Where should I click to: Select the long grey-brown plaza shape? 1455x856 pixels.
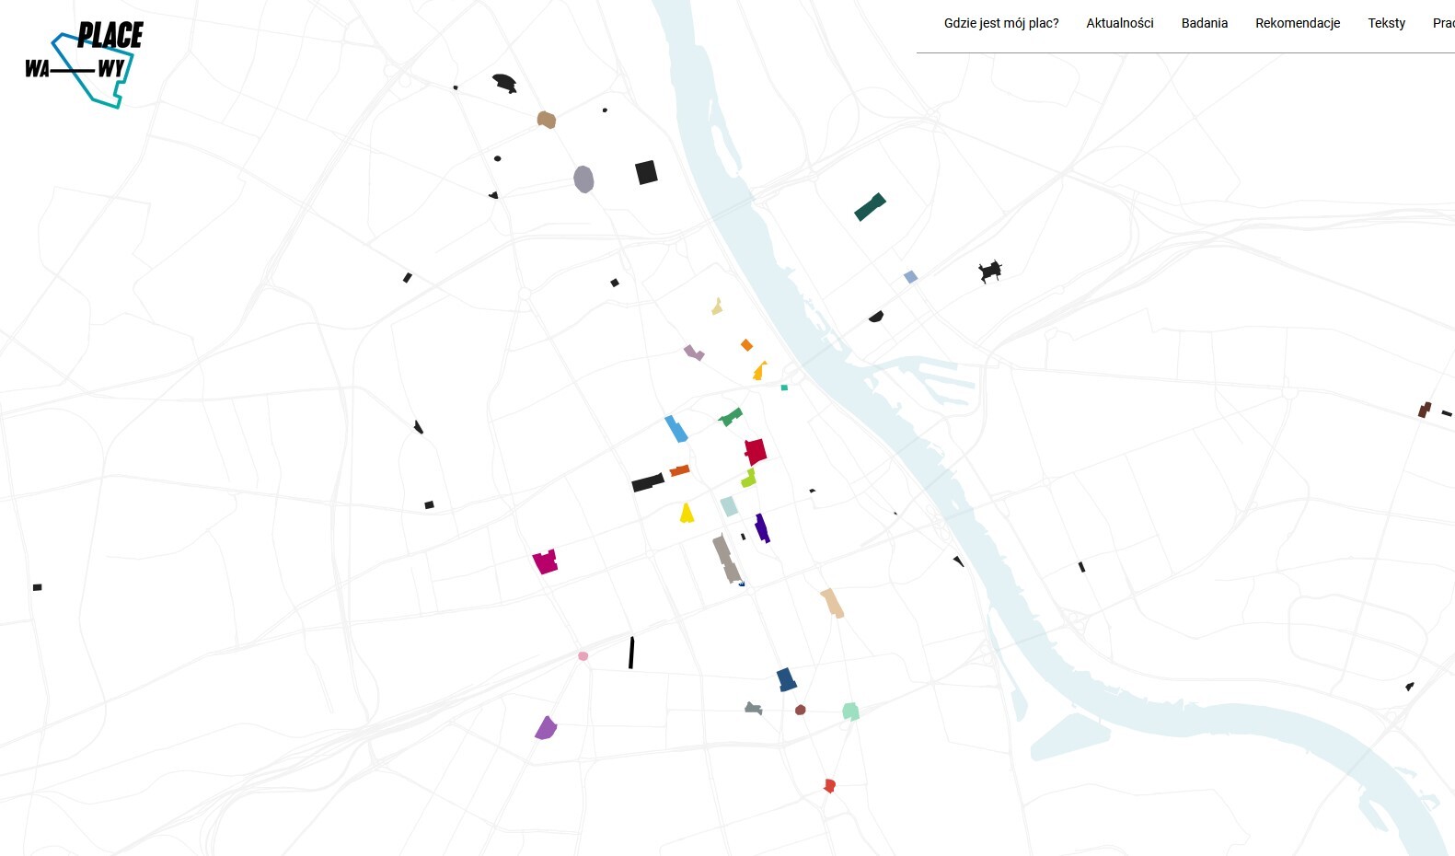[725, 559]
